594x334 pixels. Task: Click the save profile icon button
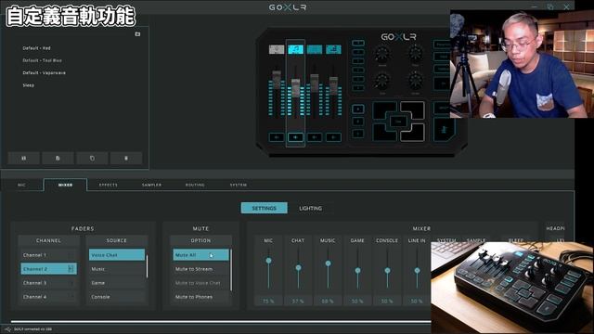pos(24,159)
